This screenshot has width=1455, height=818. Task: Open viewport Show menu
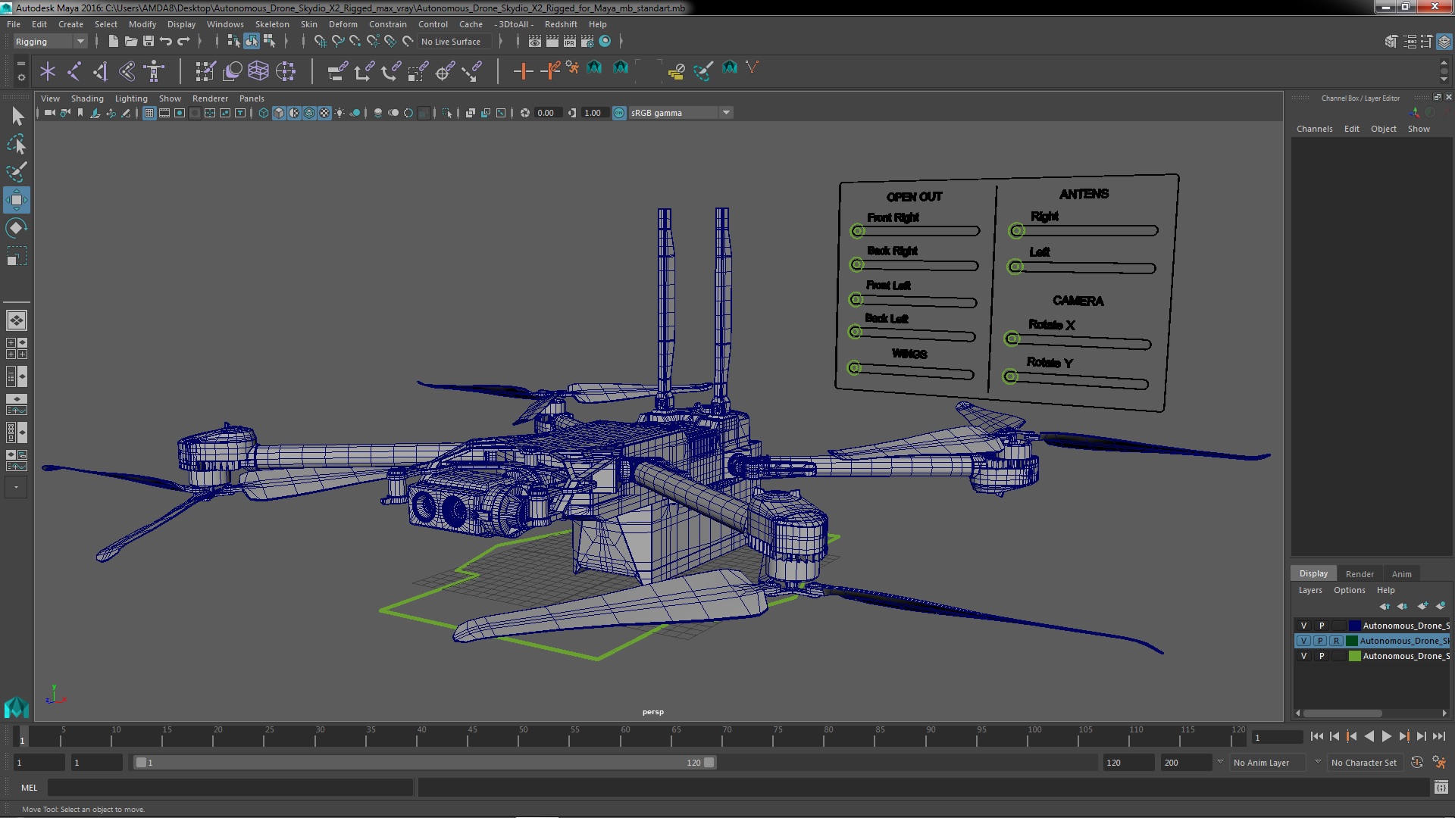click(170, 98)
